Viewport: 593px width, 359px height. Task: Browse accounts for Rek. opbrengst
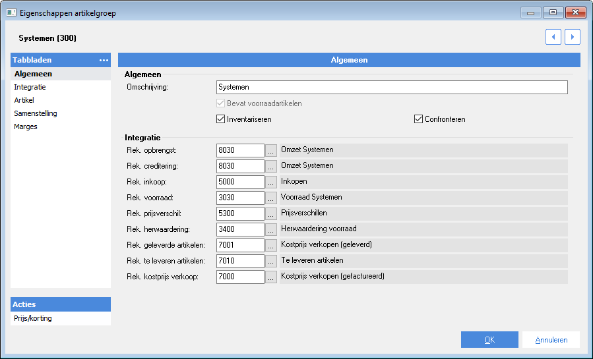[x=271, y=150]
